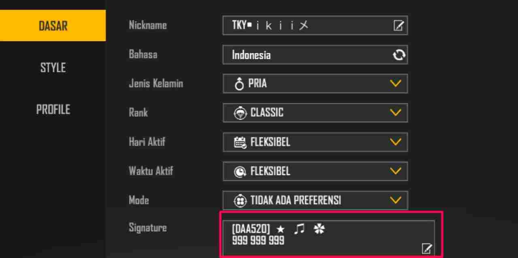The width and height of the screenshot is (518, 258).
Task: Expand the Jenis Kelamin dropdown arrow
Action: [395, 83]
